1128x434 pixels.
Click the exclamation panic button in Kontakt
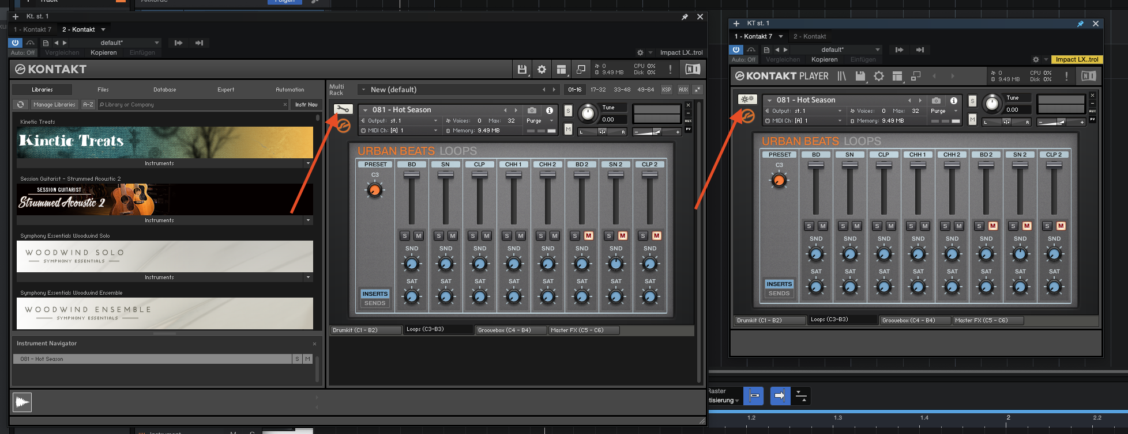tap(670, 70)
